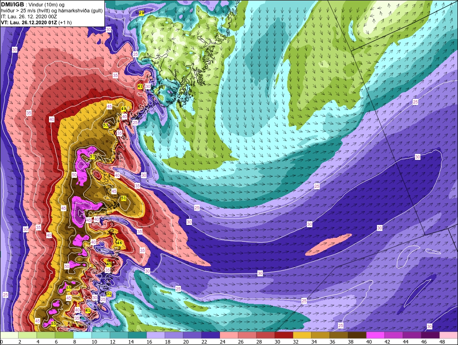Viewport: 458px width, 345px height.
Task: Click the 0–2 m/s palest legend swatch
Action: pyautogui.click(x=9, y=335)
